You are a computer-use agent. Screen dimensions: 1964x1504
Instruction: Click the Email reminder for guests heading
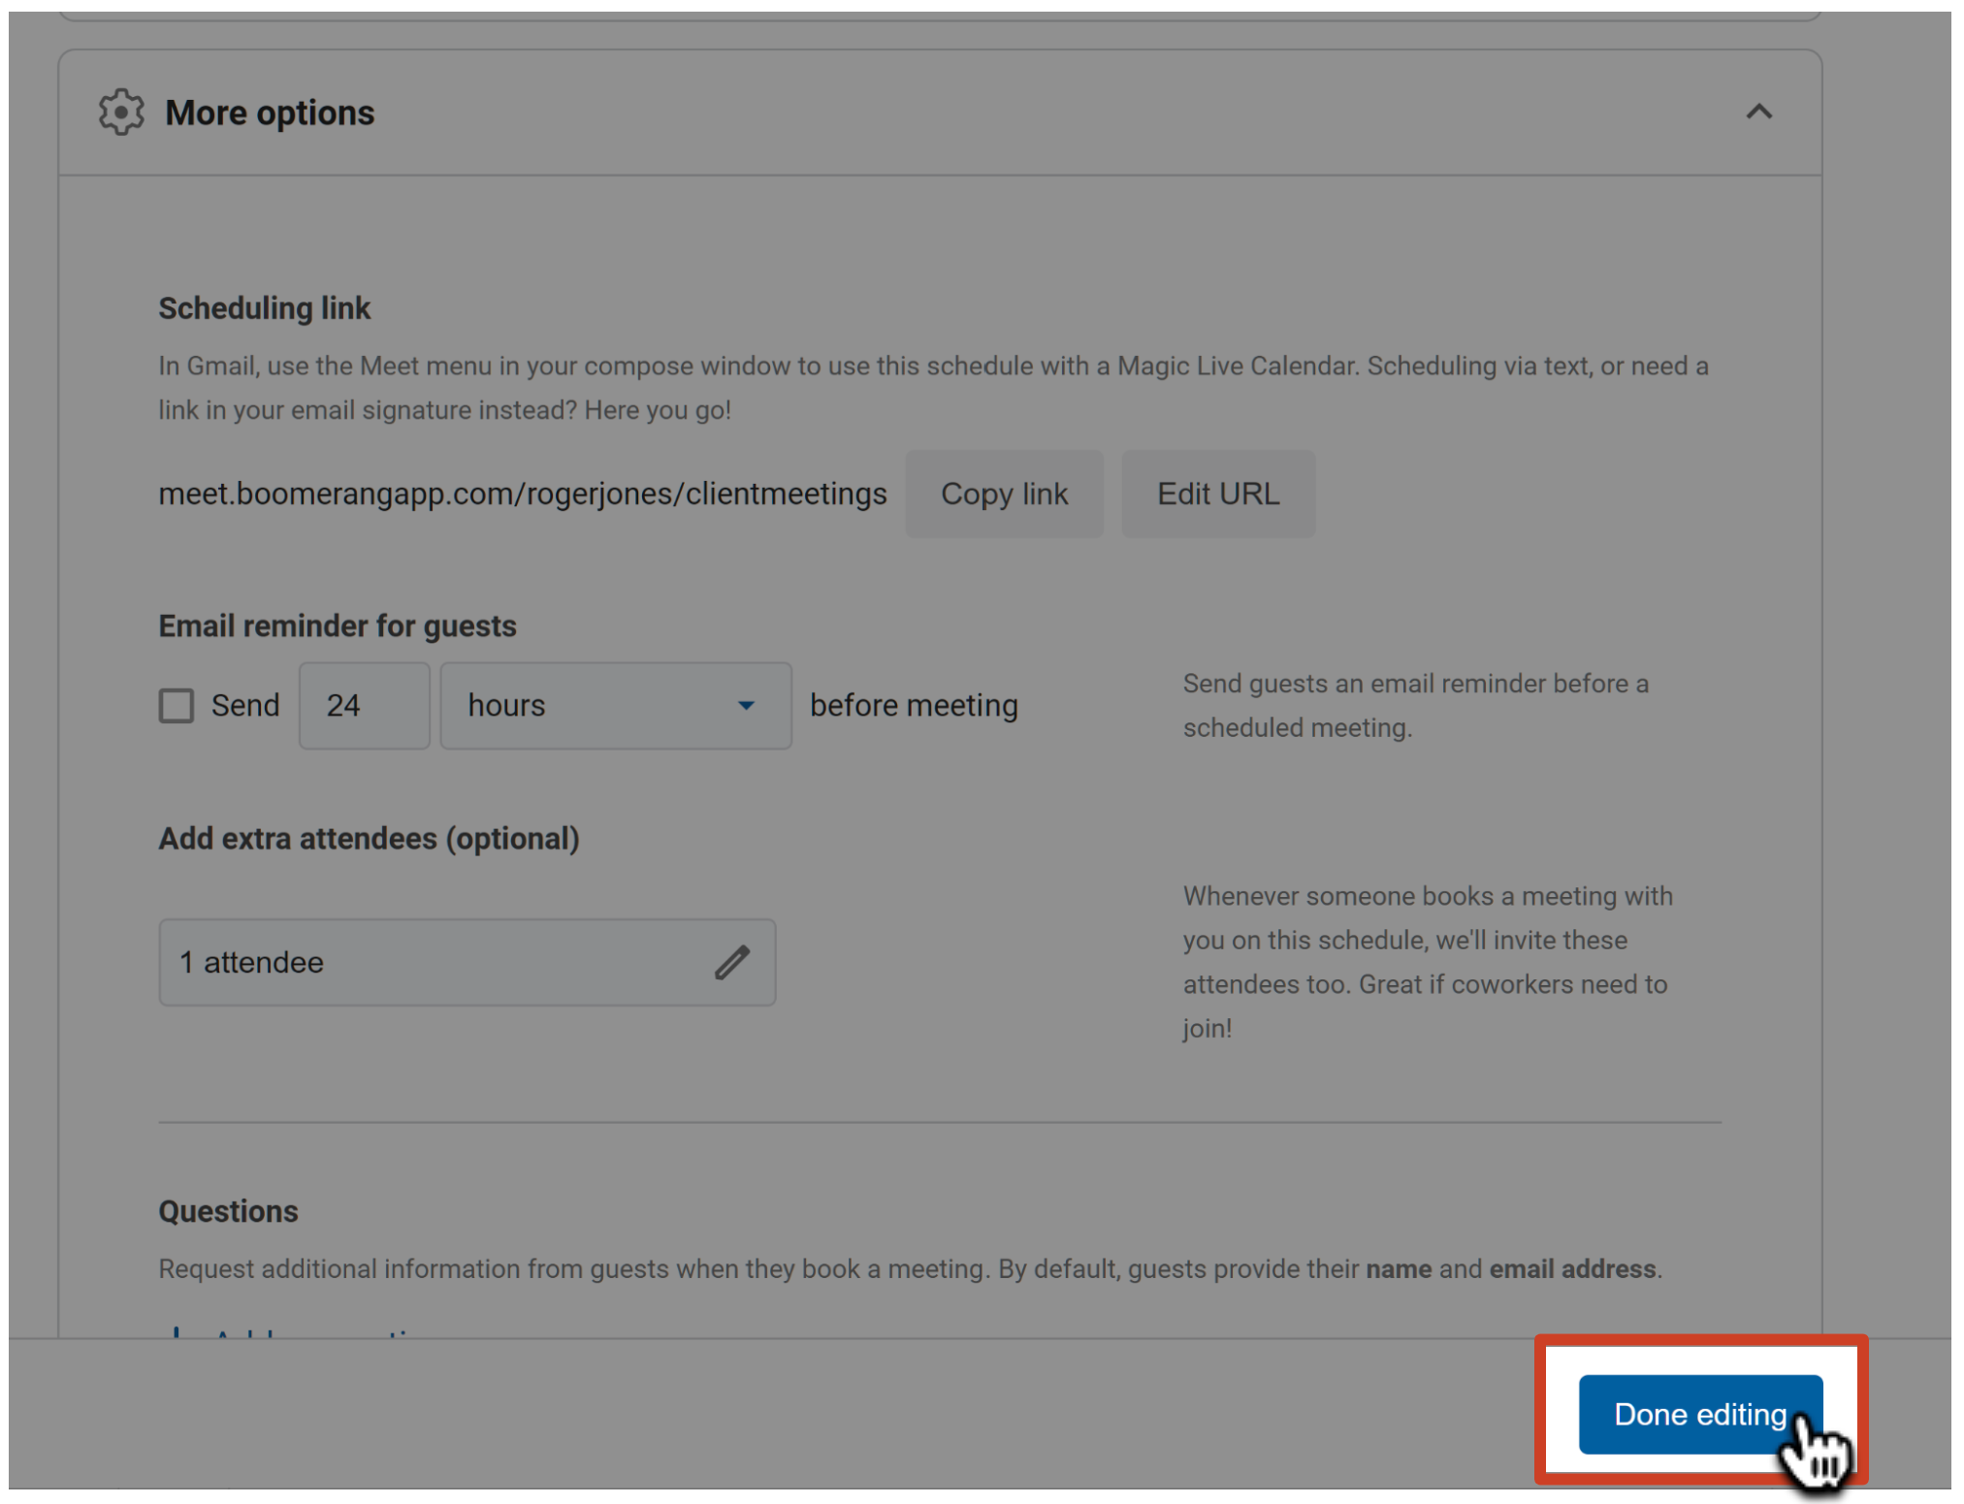pyautogui.click(x=337, y=625)
